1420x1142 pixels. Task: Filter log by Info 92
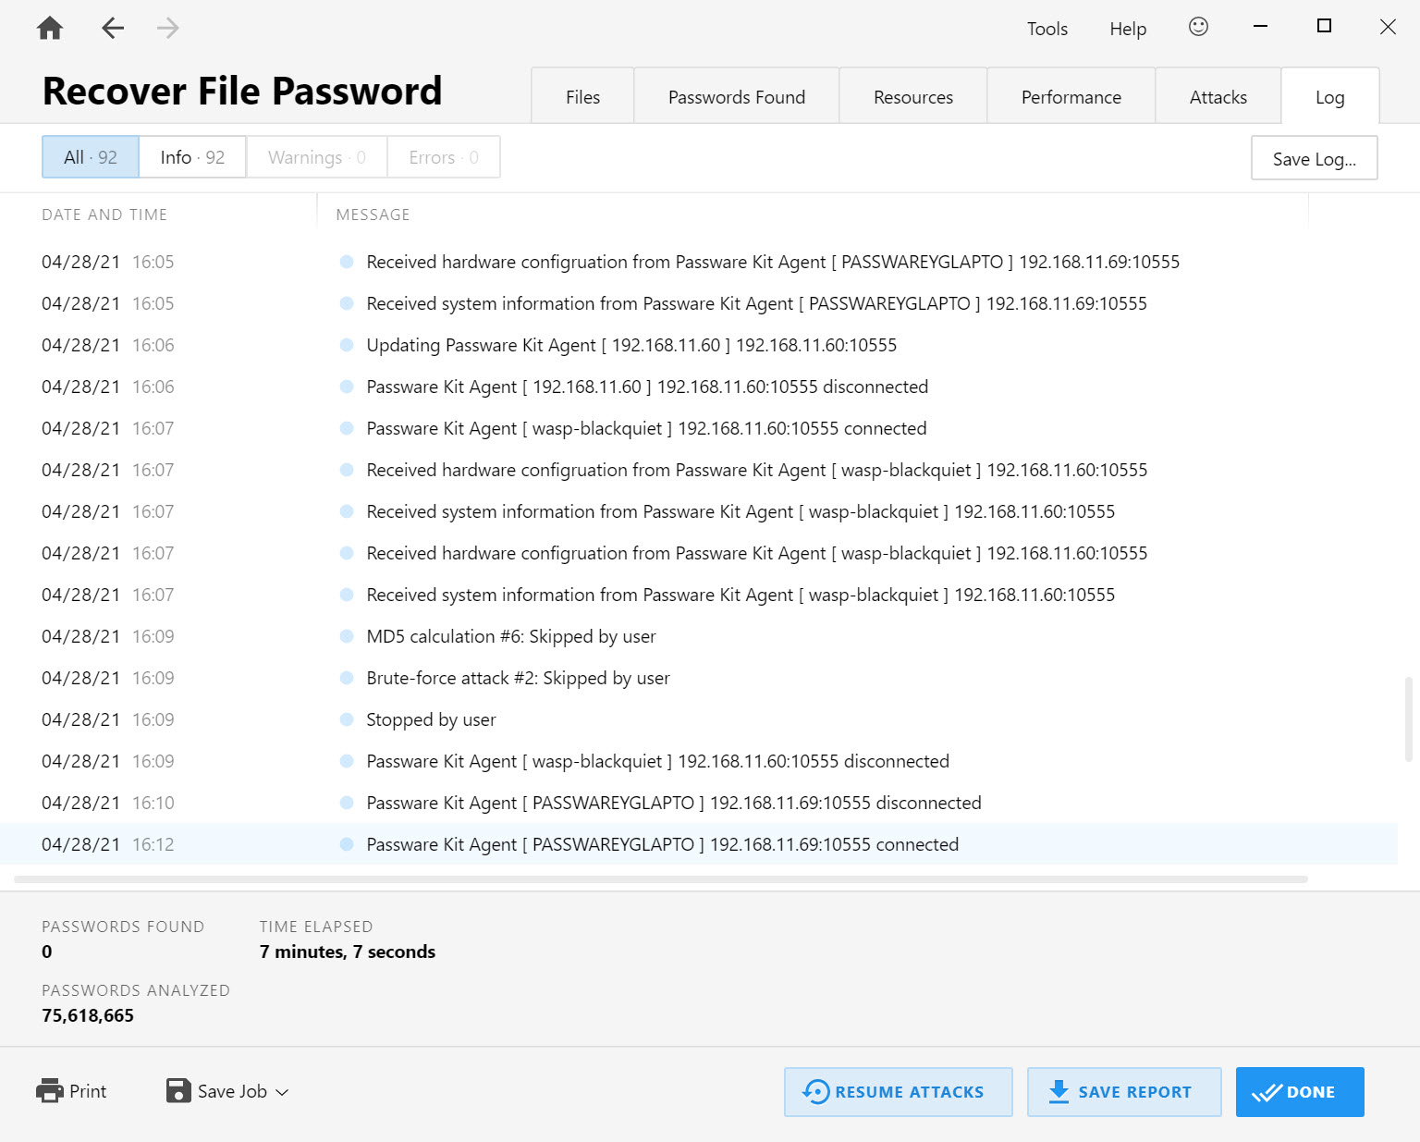coord(192,157)
